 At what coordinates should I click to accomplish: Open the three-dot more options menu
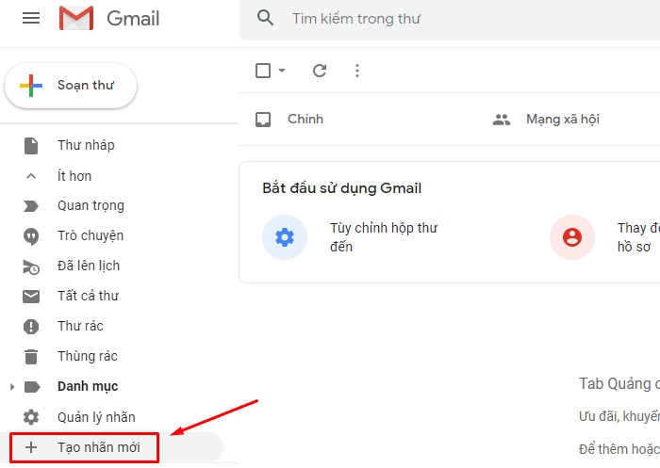coord(357,71)
